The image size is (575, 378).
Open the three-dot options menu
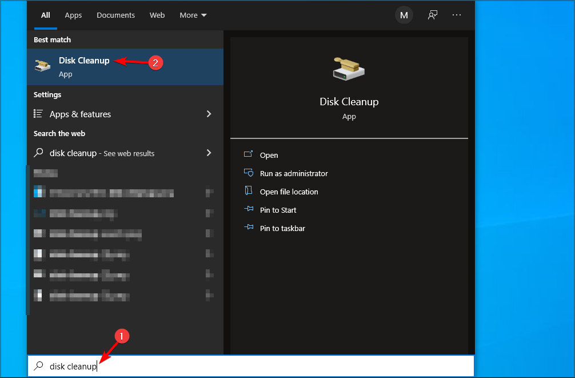tap(457, 15)
